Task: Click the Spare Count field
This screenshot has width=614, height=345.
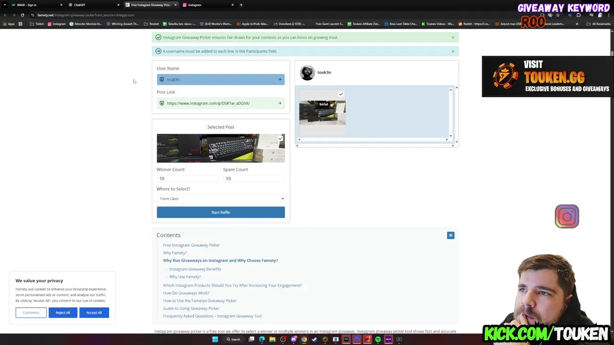Action: coord(254,179)
